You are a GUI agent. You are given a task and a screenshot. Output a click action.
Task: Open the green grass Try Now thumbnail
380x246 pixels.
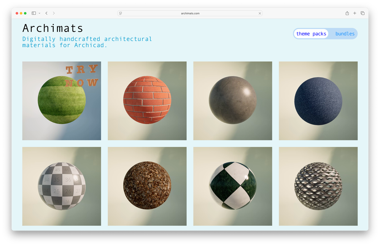point(62,101)
